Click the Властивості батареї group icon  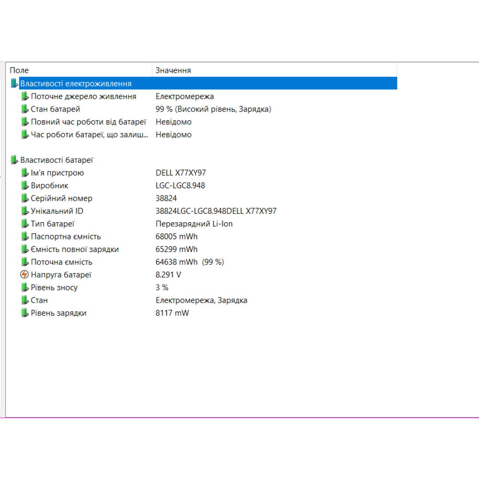[x=14, y=160]
